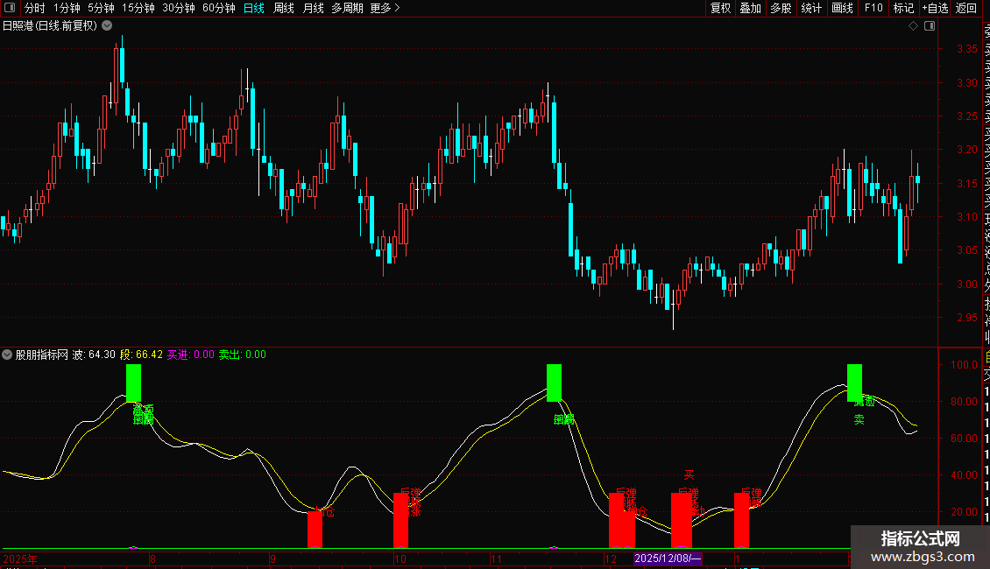
Task: Click the 买进: 0.00 value
Action: (191, 355)
